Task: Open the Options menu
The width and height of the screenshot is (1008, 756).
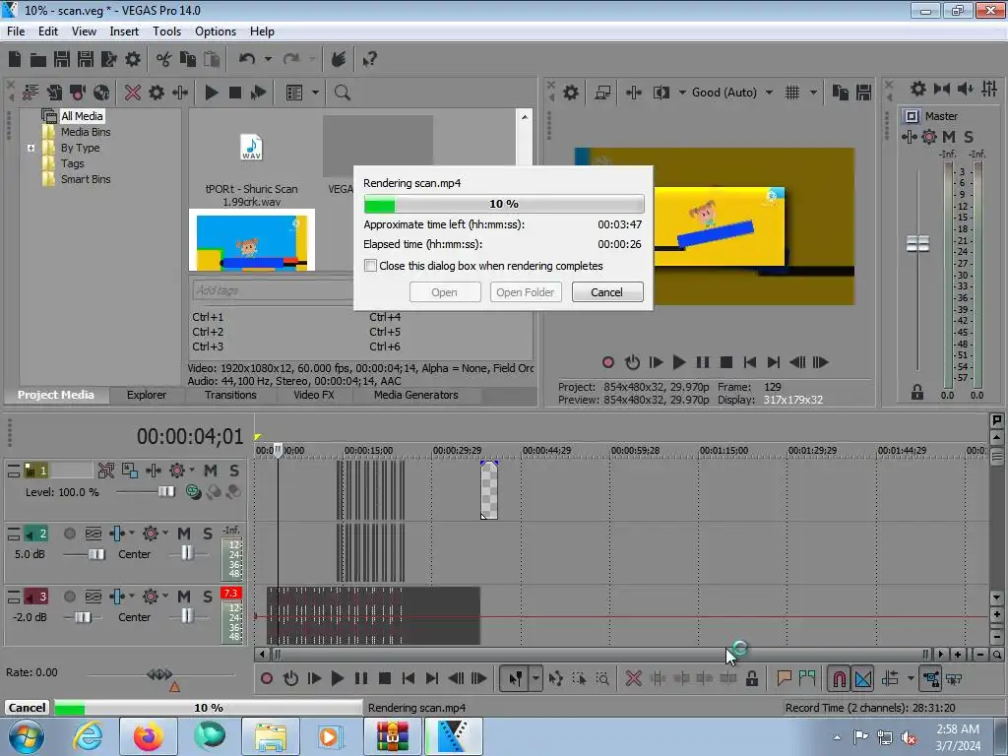Action: pyautogui.click(x=216, y=31)
